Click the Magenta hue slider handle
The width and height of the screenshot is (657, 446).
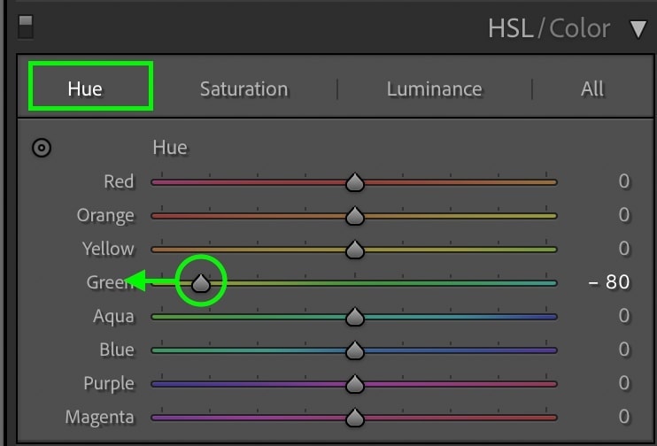tap(355, 418)
